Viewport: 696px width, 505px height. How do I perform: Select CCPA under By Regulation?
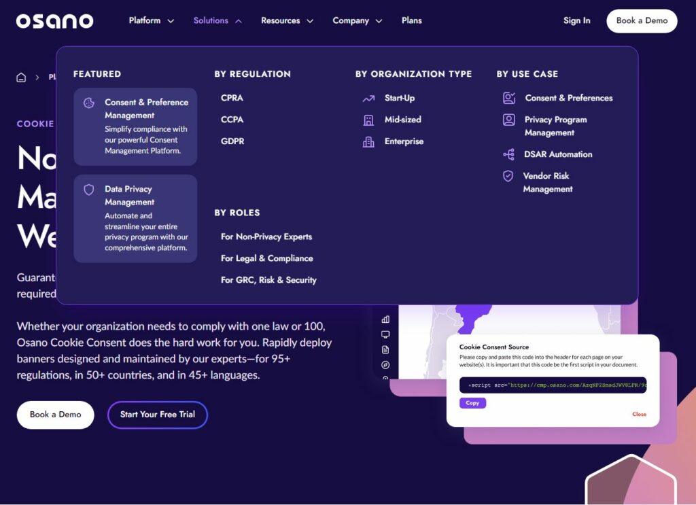(232, 120)
